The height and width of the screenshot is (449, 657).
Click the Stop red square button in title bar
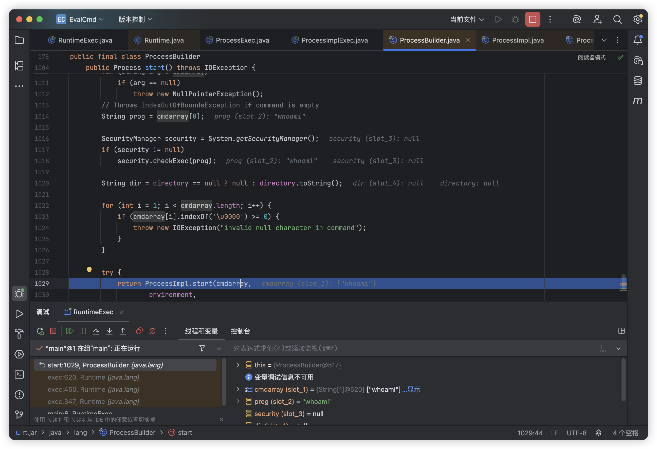click(533, 19)
